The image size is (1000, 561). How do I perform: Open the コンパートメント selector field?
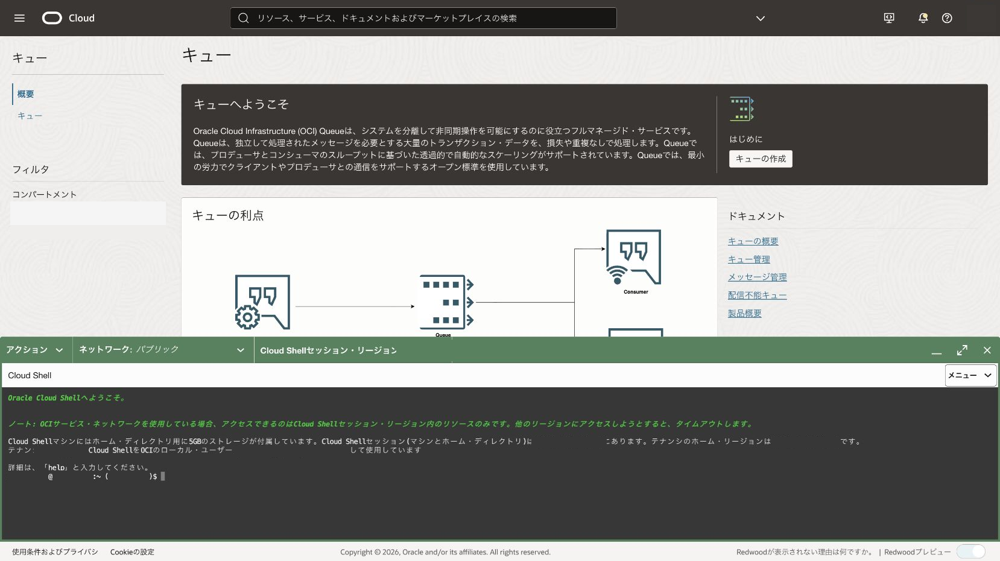point(88,214)
